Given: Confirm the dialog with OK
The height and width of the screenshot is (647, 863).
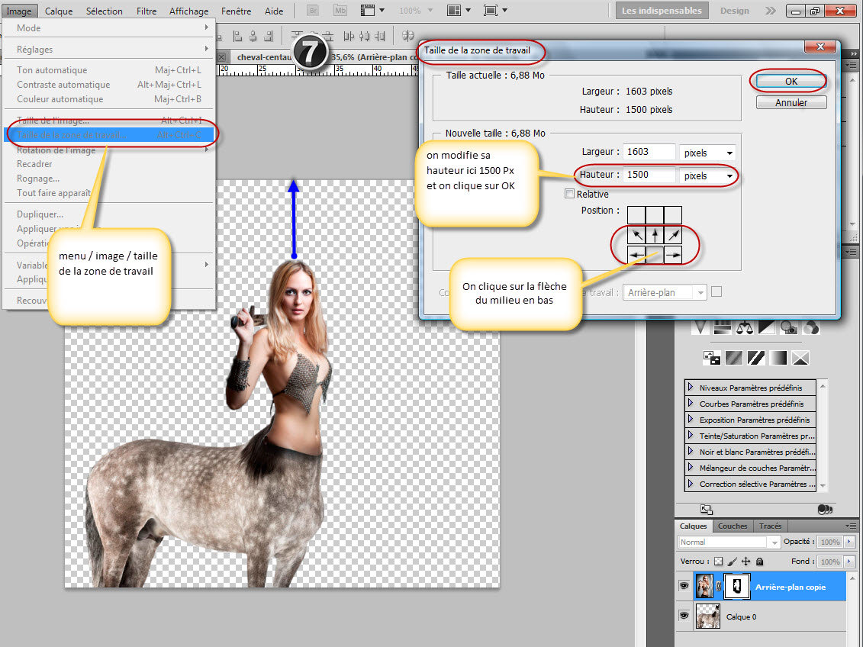Looking at the screenshot, I should pos(791,81).
